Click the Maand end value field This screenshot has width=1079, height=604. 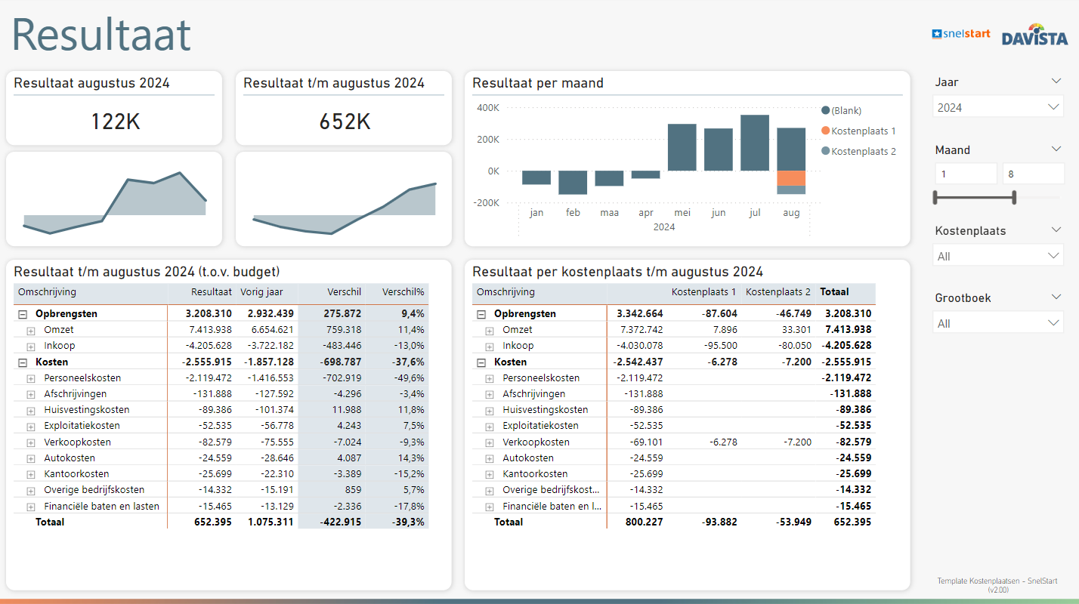(1032, 174)
